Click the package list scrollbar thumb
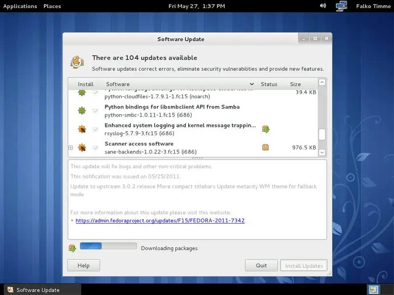 (x=322, y=134)
